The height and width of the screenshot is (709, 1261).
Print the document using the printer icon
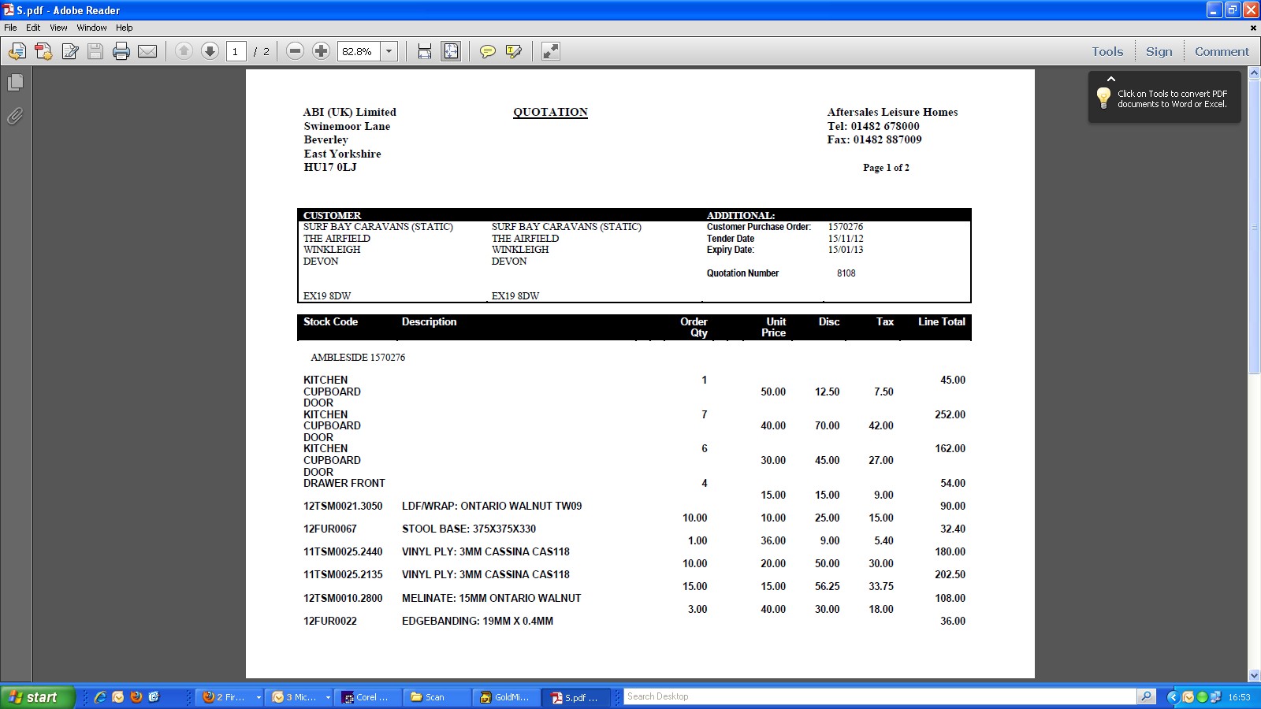[x=121, y=51]
